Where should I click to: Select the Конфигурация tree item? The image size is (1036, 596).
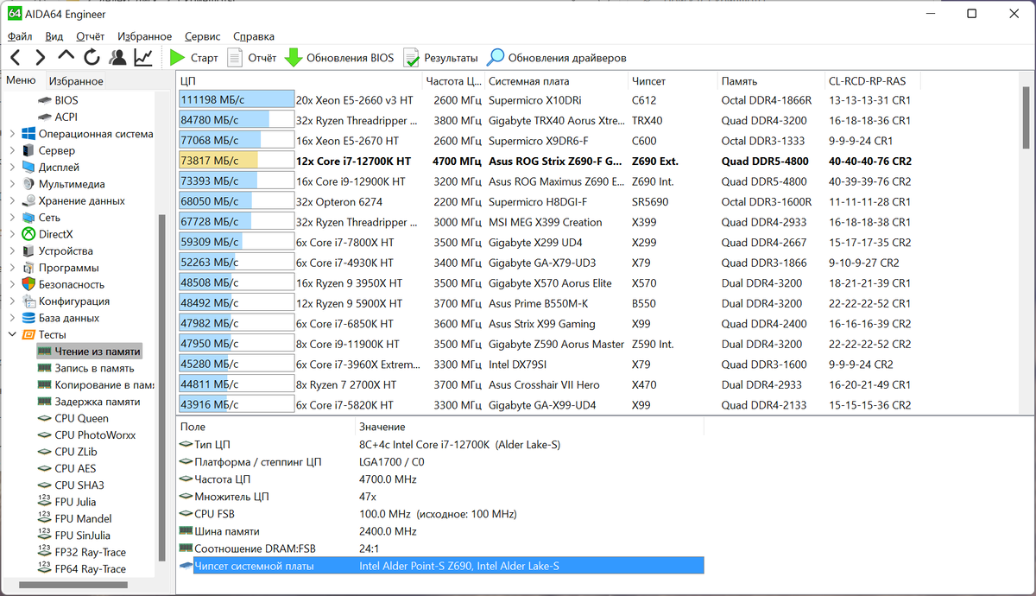coord(73,301)
